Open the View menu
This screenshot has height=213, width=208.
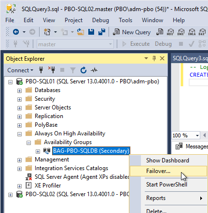49,20
